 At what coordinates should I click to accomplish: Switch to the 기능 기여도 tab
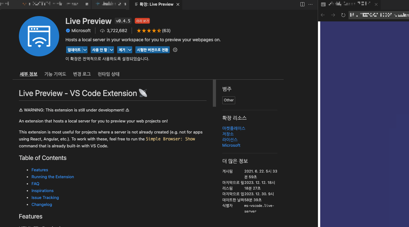coord(55,74)
